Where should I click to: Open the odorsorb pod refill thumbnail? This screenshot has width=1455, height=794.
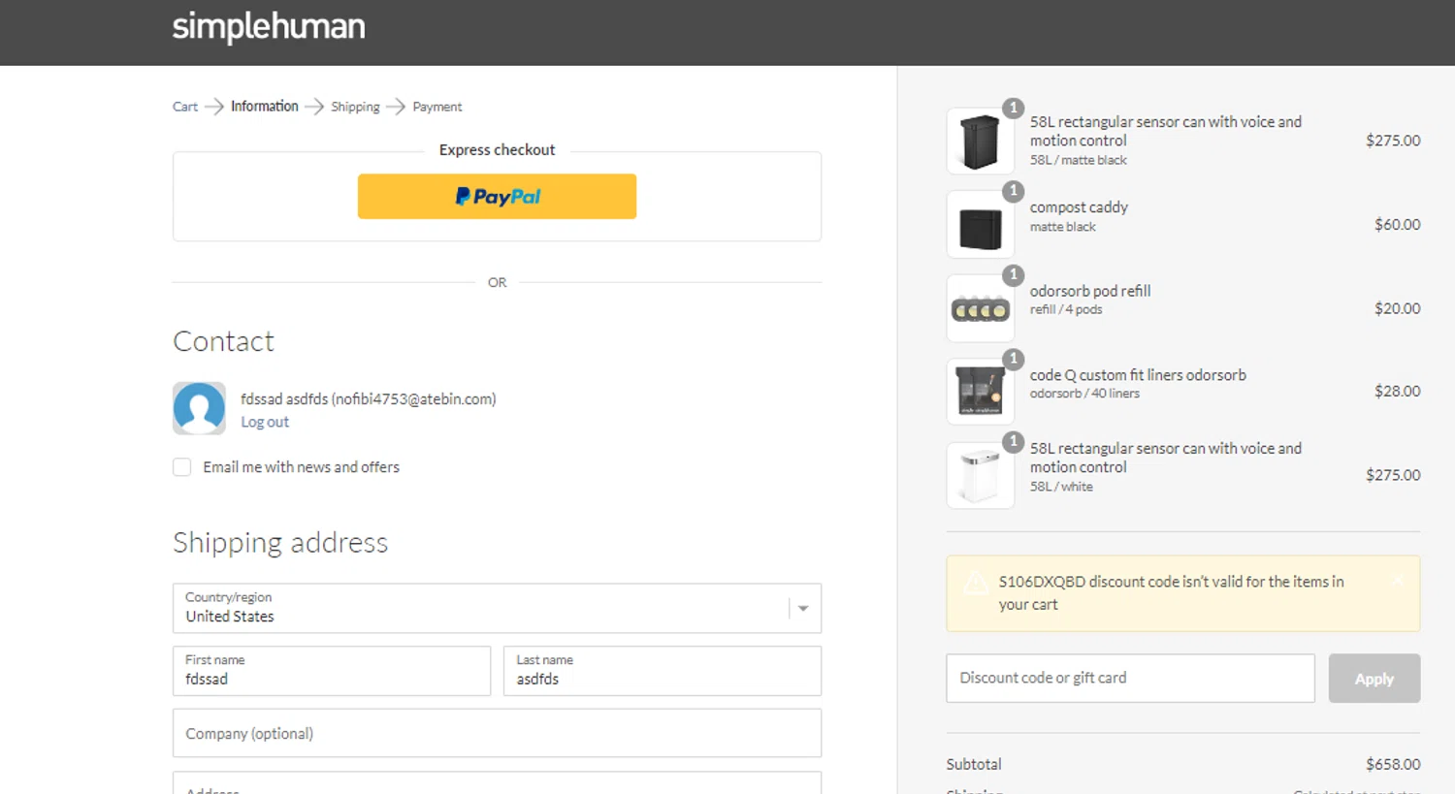tap(980, 308)
